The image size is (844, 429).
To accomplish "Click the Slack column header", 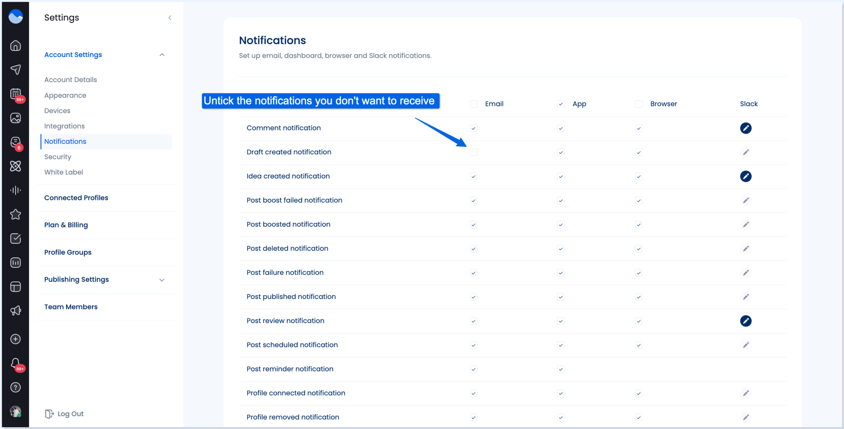I will click(749, 104).
